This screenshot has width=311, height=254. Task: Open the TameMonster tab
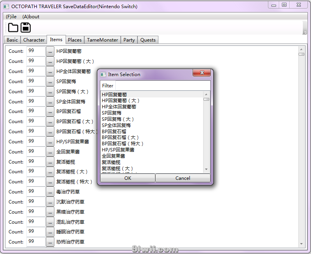pos(103,40)
